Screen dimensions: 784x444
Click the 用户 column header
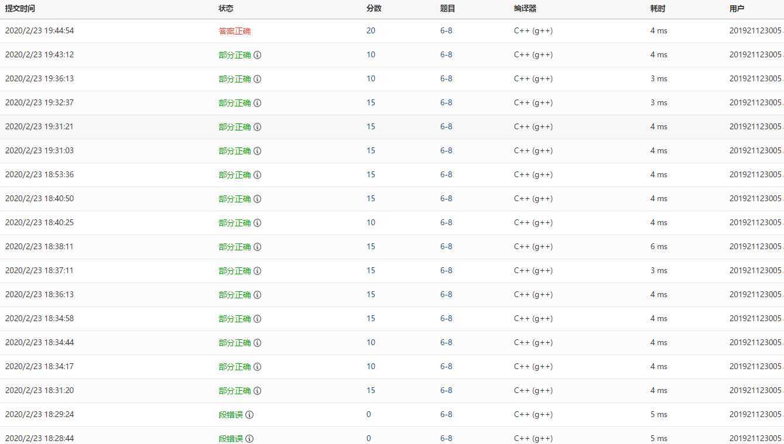click(x=737, y=9)
